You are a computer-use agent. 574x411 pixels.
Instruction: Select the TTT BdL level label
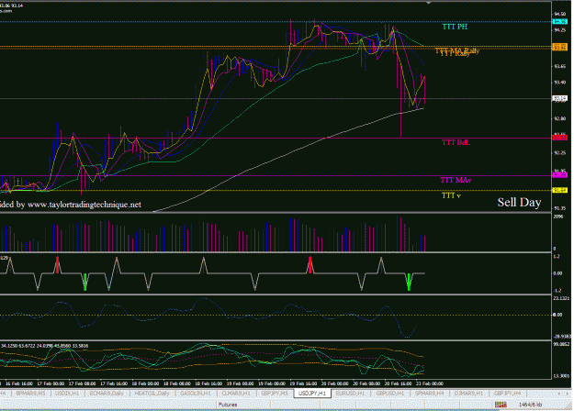[456, 142]
